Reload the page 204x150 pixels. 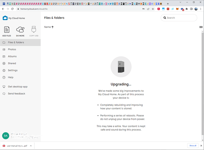(x=12, y=9)
